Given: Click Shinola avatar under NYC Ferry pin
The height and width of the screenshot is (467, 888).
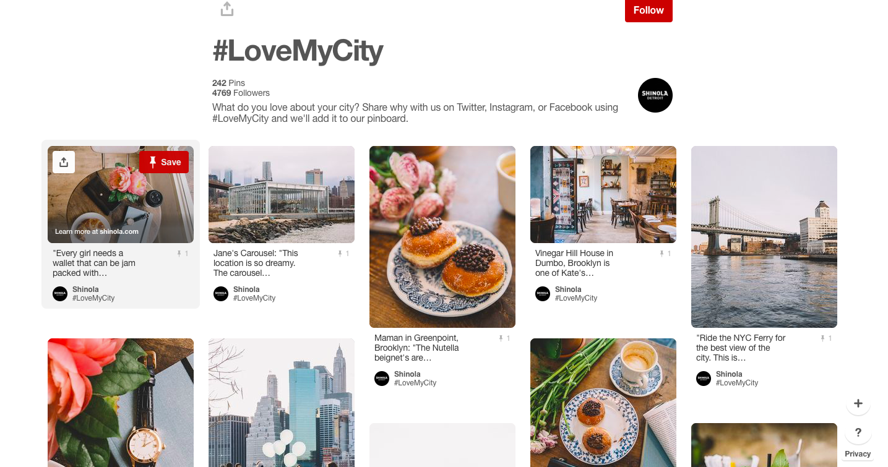Looking at the screenshot, I should pyautogui.click(x=704, y=379).
